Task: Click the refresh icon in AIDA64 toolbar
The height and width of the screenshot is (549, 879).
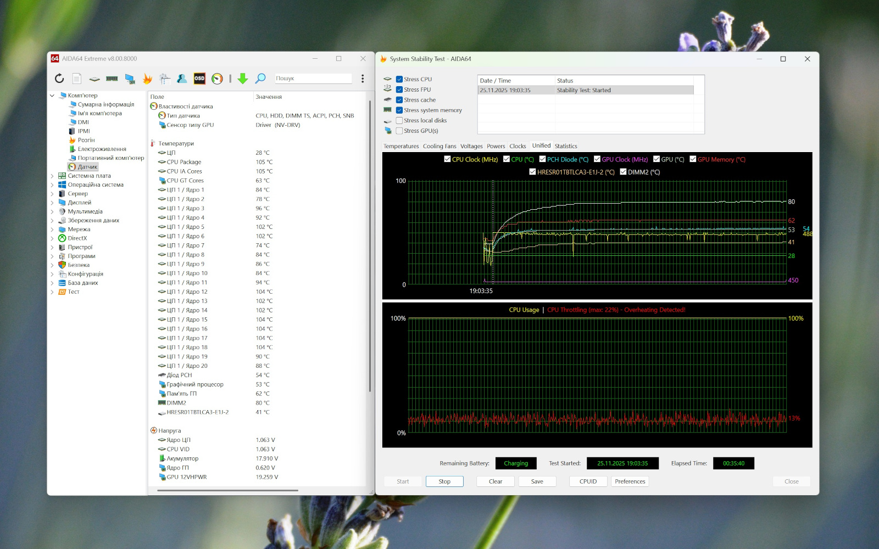Action: tap(59, 79)
